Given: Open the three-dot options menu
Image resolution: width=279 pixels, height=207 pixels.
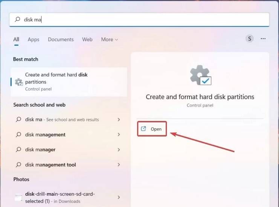Looking at the screenshot, I should 263,39.
